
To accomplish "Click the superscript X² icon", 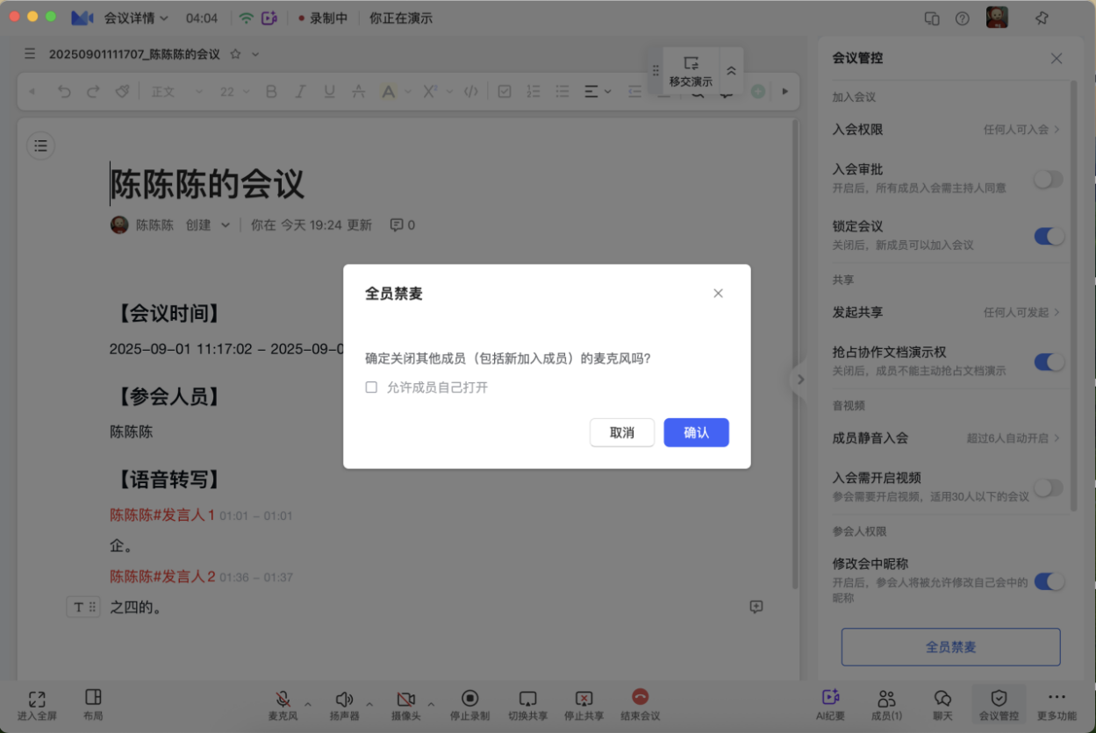I will pos(430,91).
